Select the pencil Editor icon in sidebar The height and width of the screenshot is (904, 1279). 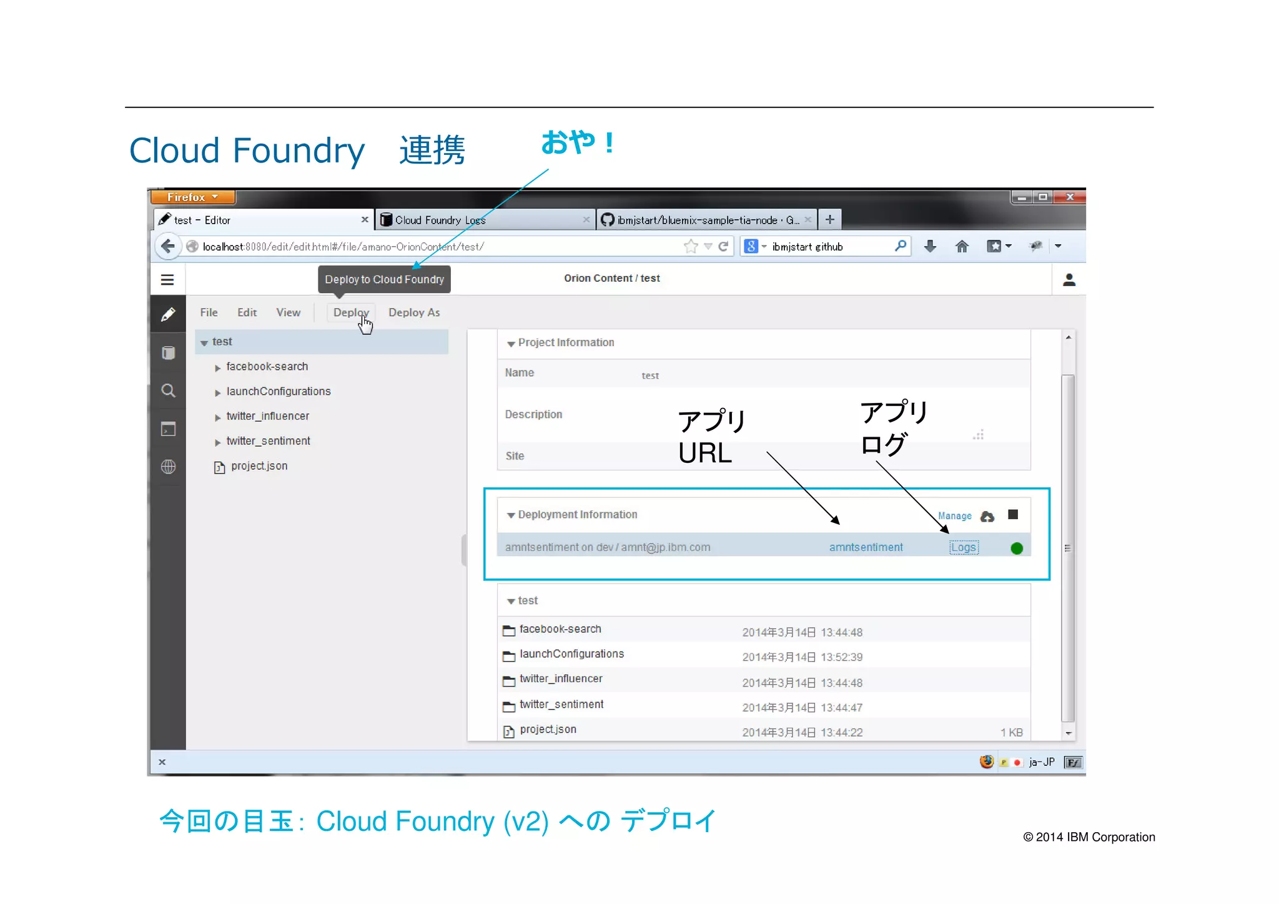(x=168, y=314)
